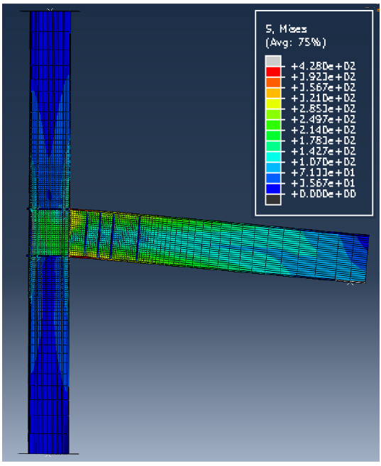
Task: Pick the dark grey bottom legend swatch
Action: [x=273, y=199]
